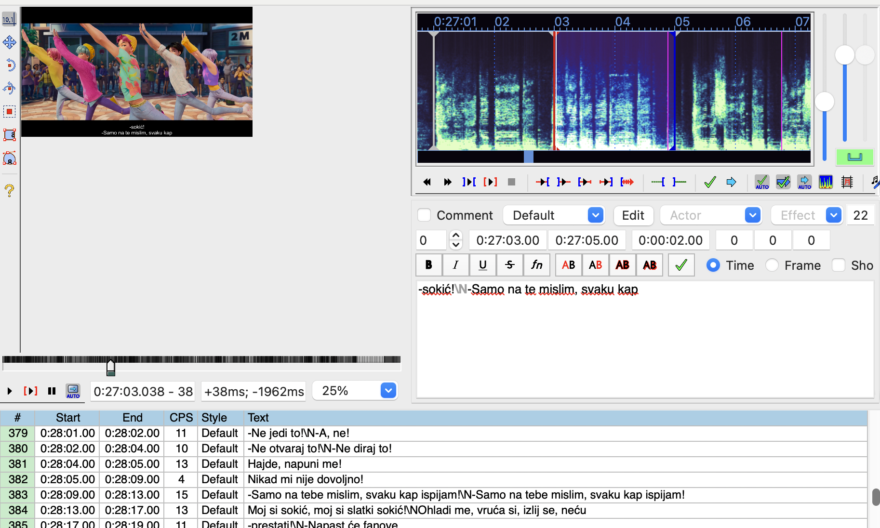
Task: Select the rotate on XY axis tool
Action: click(9, 88)
